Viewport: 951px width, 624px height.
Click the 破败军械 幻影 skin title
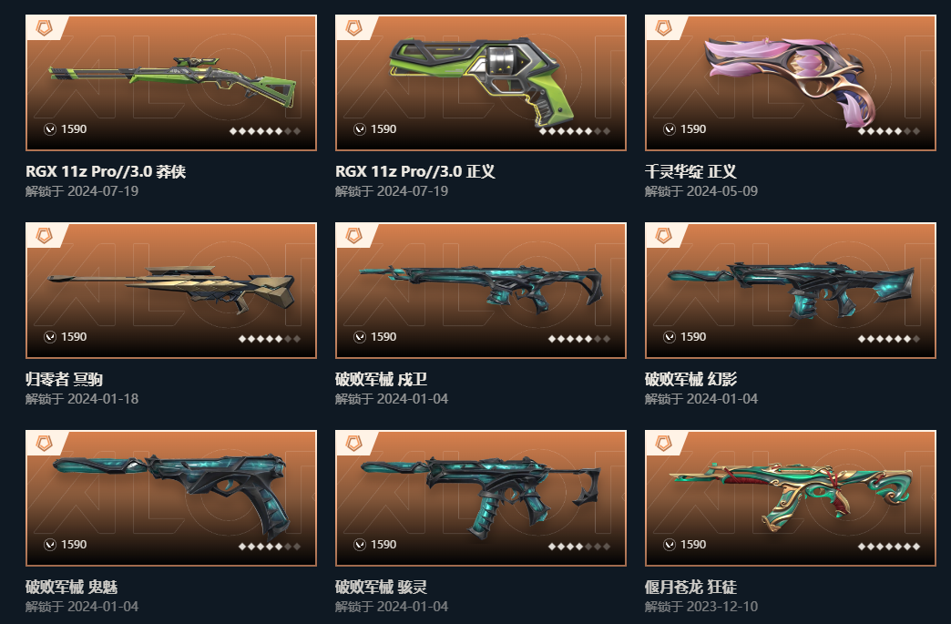(690, 380)
